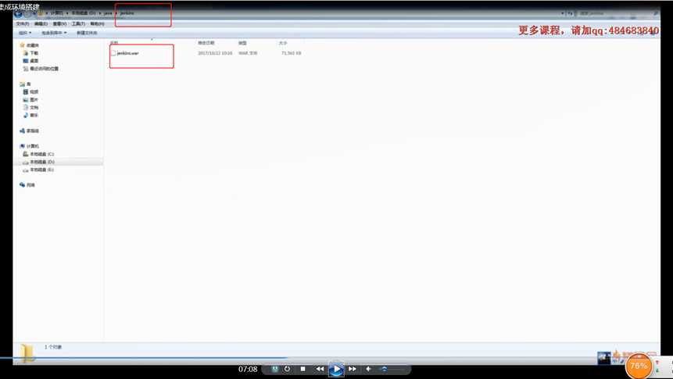Sort by the 大小 size column header

(x=283, y=43)
